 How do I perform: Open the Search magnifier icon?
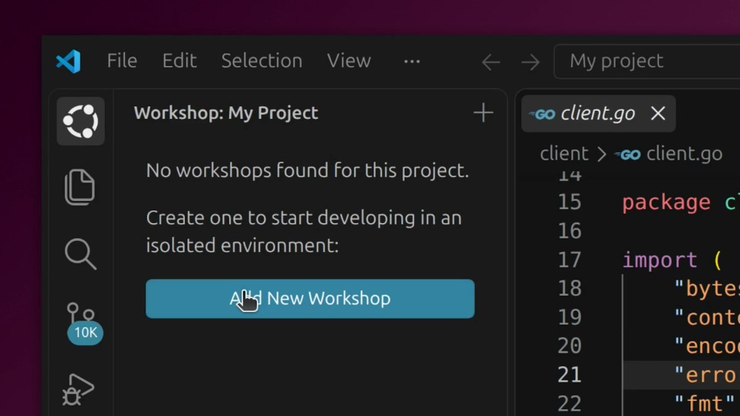(81, 253)
